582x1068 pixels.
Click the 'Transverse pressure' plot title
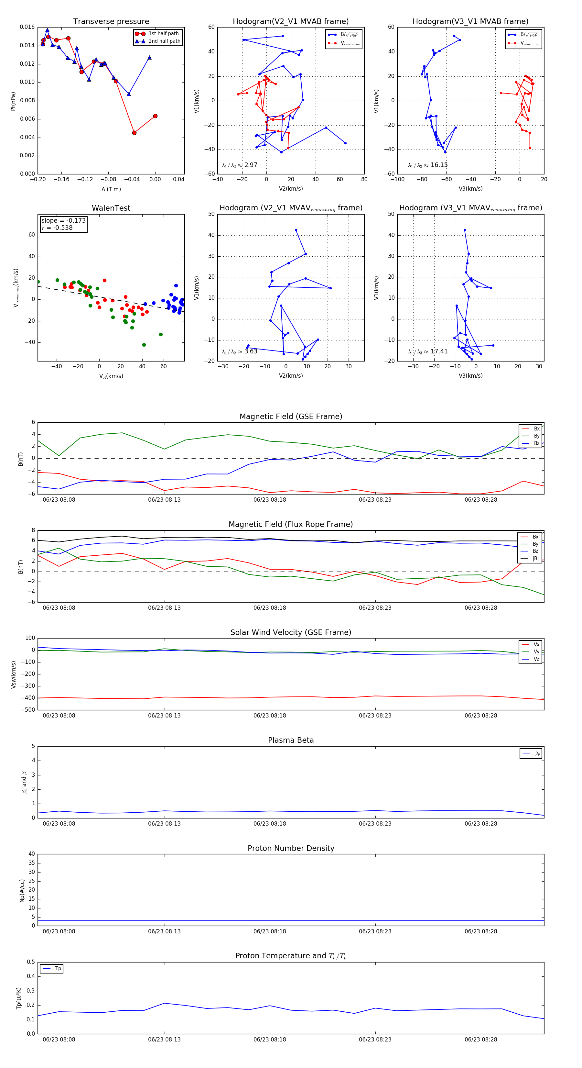(x=111, y=22)
